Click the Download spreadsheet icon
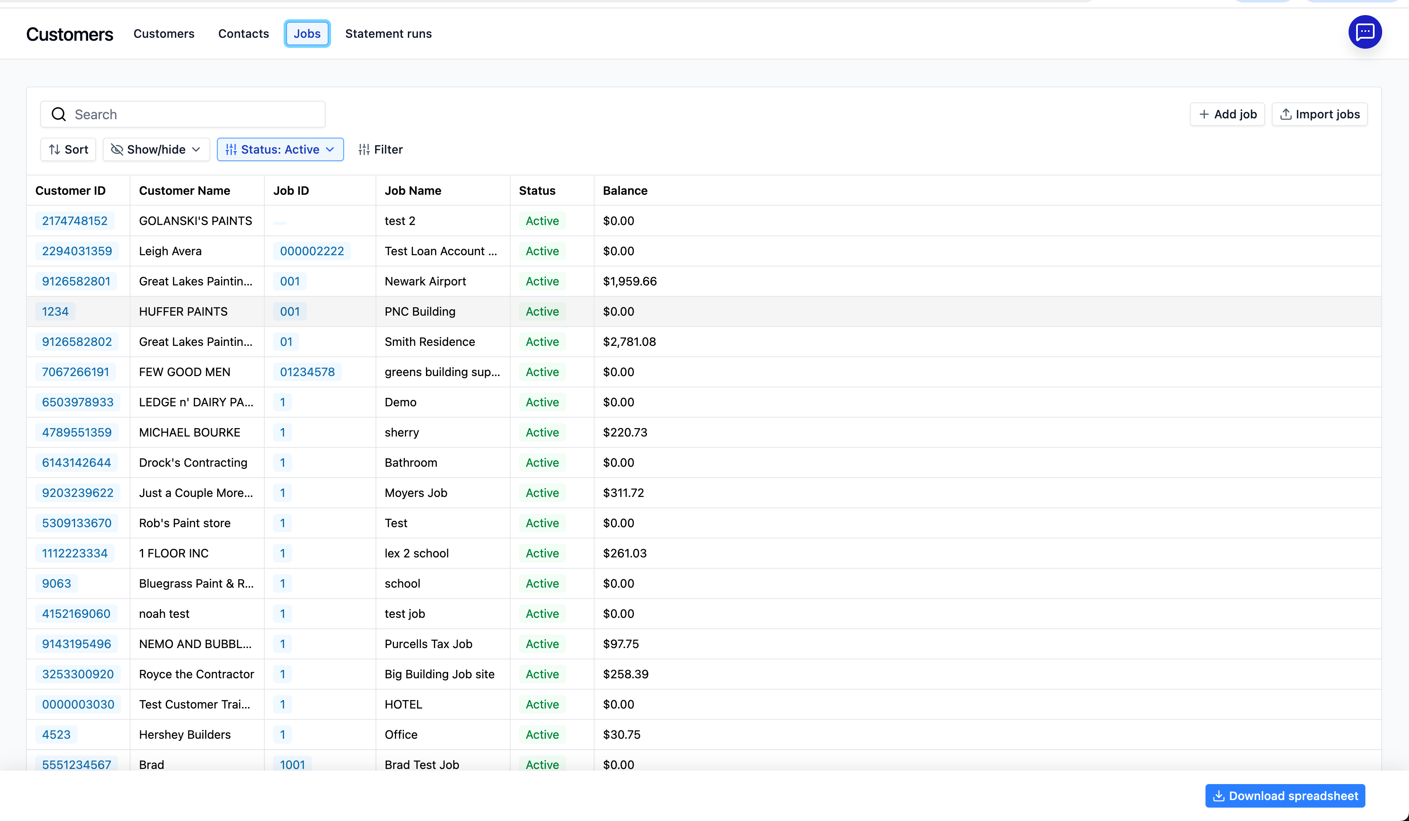Screen dimensions: 1409x821 click(x=1219, y=796)
